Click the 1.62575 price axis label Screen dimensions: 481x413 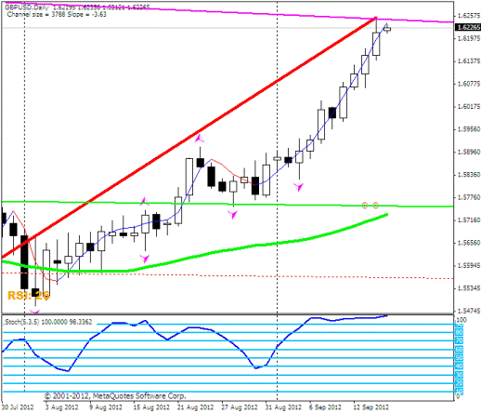tap(469, 16)
